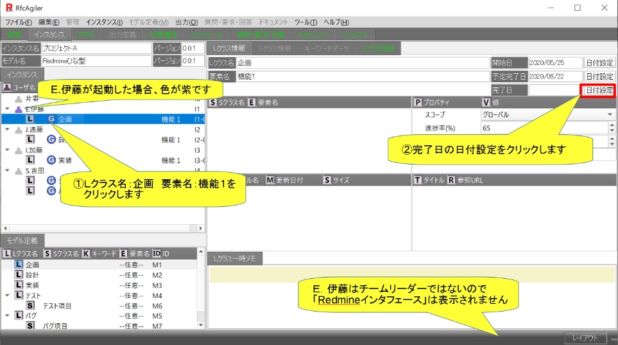Click the left scroll arrow of instance tree
Image resolution: width=618 pixels, height=345 pixels.
pyautogui.click(x=5, y=228)
